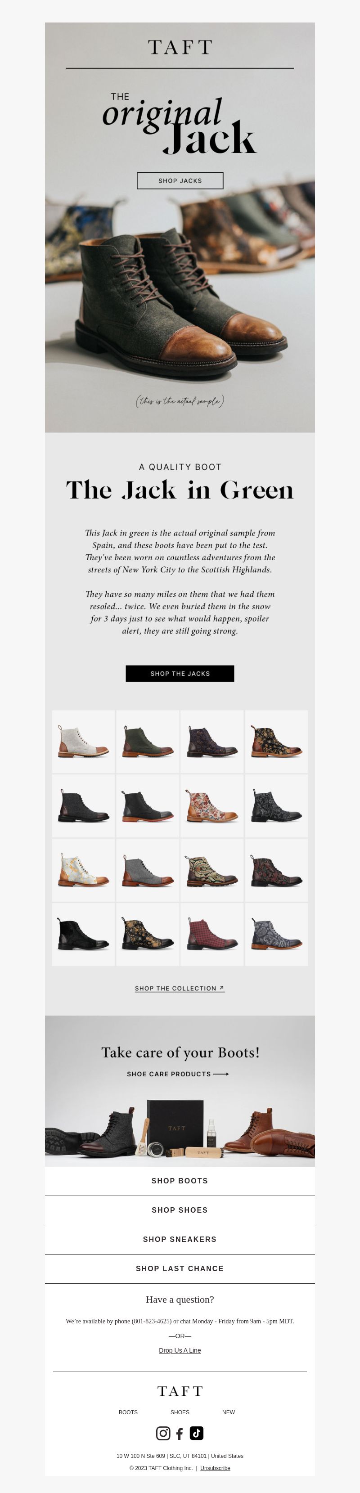
Task: Click the TAFT logo at top
Action: point(180,48)
